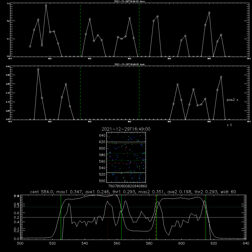Viewport: 252px width, 252px height.
Task: Click the 540 y-axis label of the image panel
Action: [102, 168]
